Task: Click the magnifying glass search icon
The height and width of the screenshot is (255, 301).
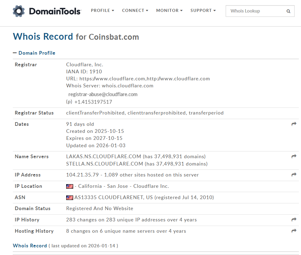Action: [x=288, y=11]
